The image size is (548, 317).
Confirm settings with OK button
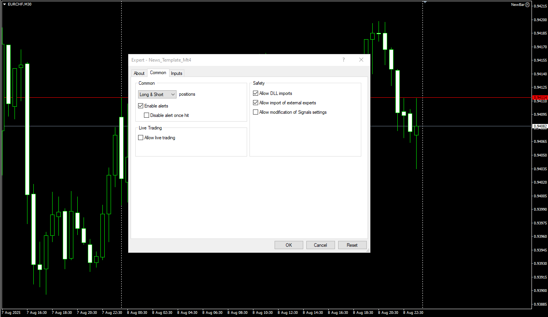pos(289,245)
